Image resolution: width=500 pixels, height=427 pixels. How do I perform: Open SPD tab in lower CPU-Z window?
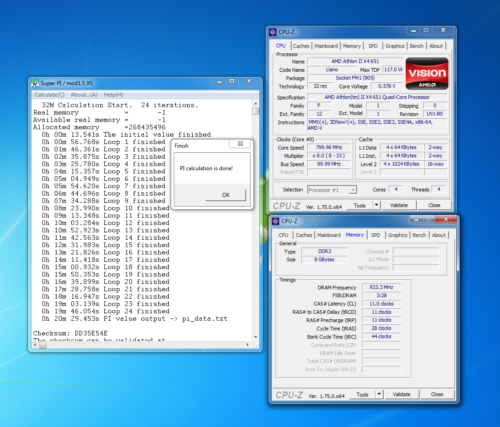coord(376,235)
